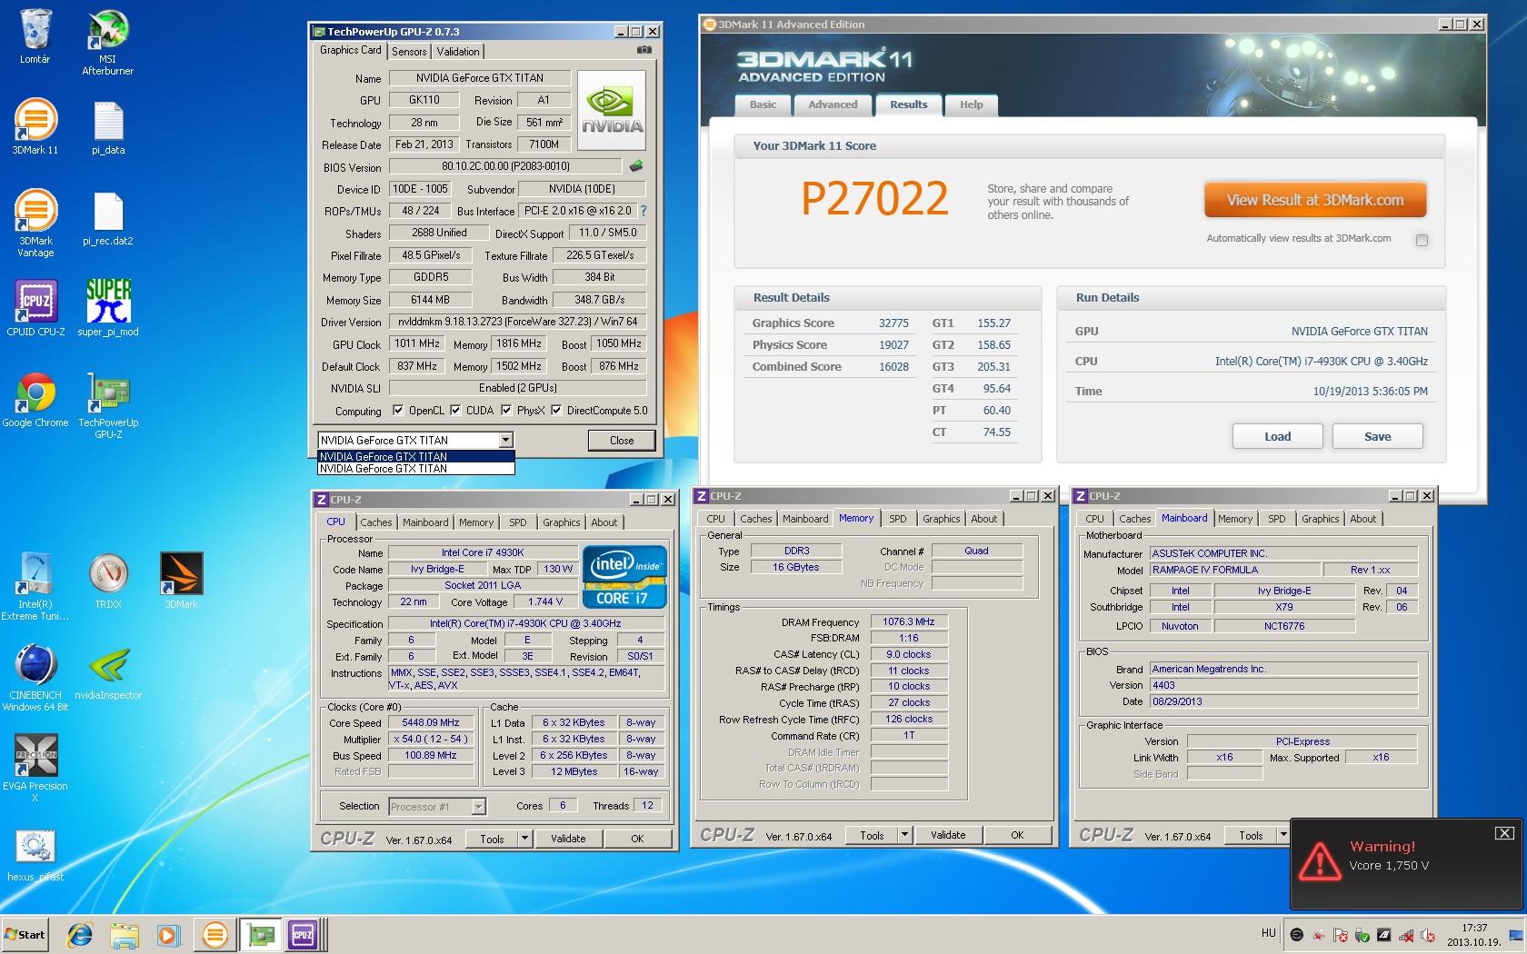Select the CPUID CPU-Z desktop shortcut
This screenshot has width=1527, height=954.
[35, 309]
